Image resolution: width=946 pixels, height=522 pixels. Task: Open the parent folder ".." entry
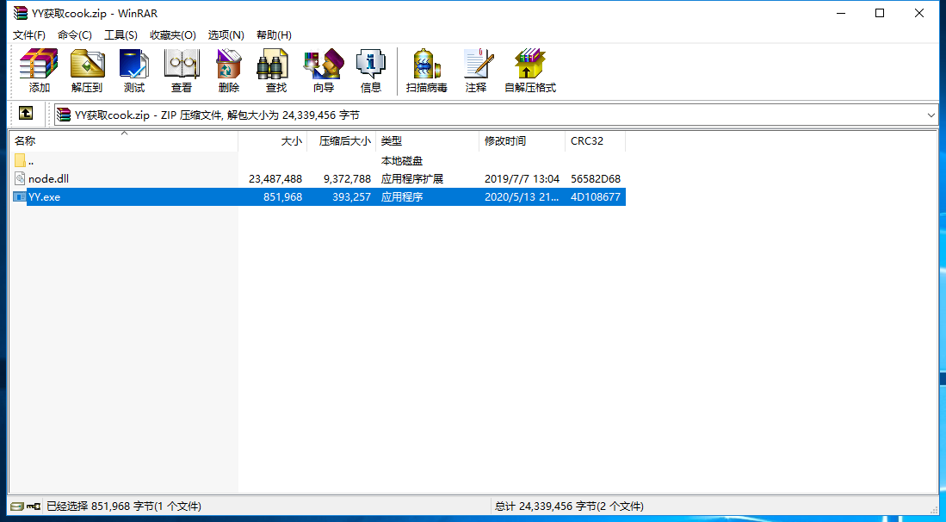coord(31,161)
